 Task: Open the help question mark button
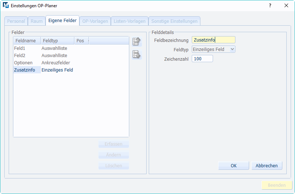pyautogui.click(x=270, y=5)
